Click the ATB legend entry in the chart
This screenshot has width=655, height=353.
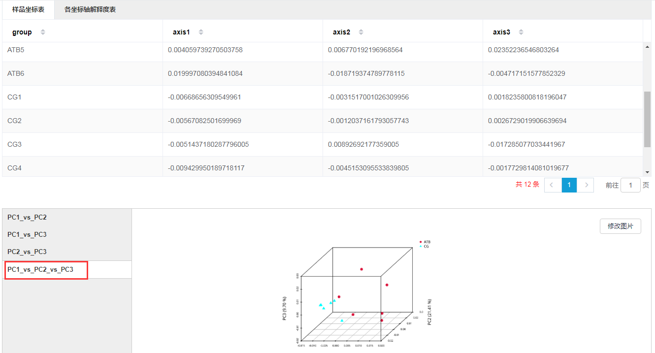[426, 242]
